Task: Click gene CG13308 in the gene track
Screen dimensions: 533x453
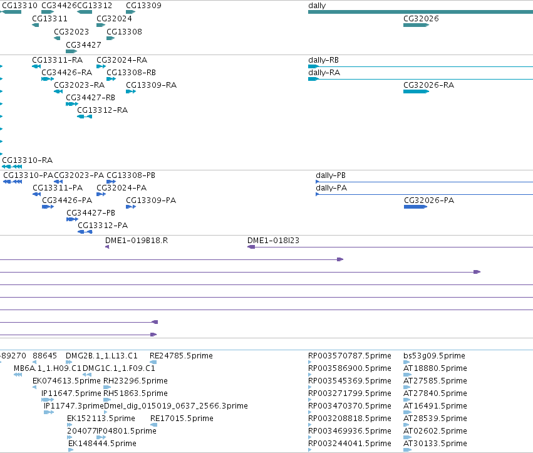Action: [x=110, y=38]
